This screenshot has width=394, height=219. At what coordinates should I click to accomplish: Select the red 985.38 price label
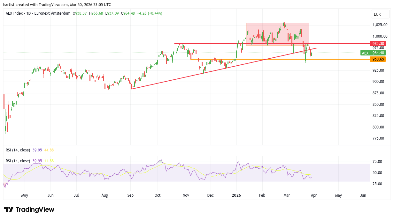point(378,43)
